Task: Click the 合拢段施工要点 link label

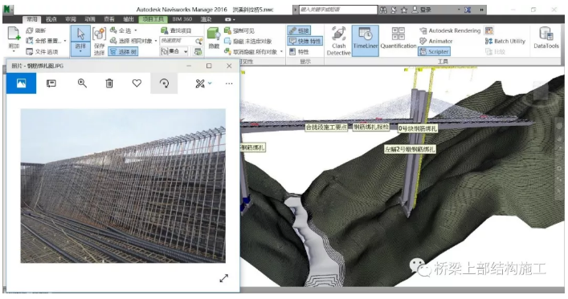Action: coord(326,127)
